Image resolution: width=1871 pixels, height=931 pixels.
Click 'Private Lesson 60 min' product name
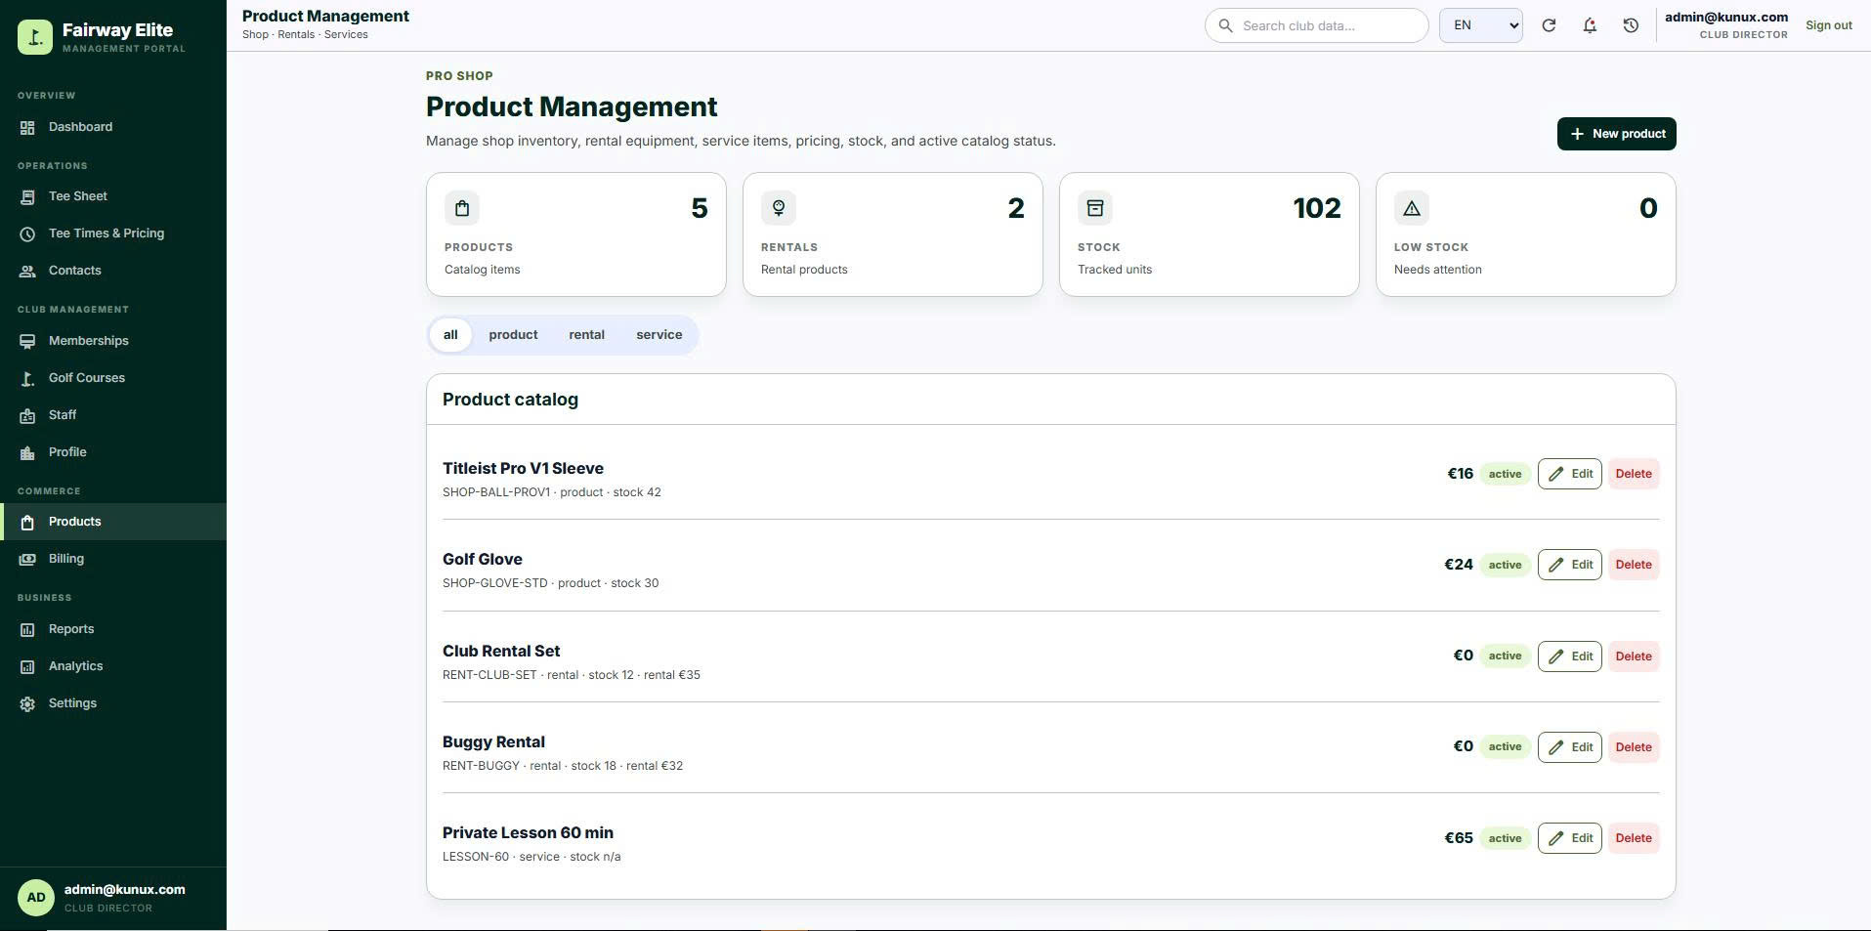click(x=528, y=833)
